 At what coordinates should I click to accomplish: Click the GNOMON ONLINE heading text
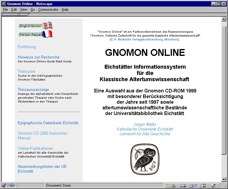[x=145, y=52]
